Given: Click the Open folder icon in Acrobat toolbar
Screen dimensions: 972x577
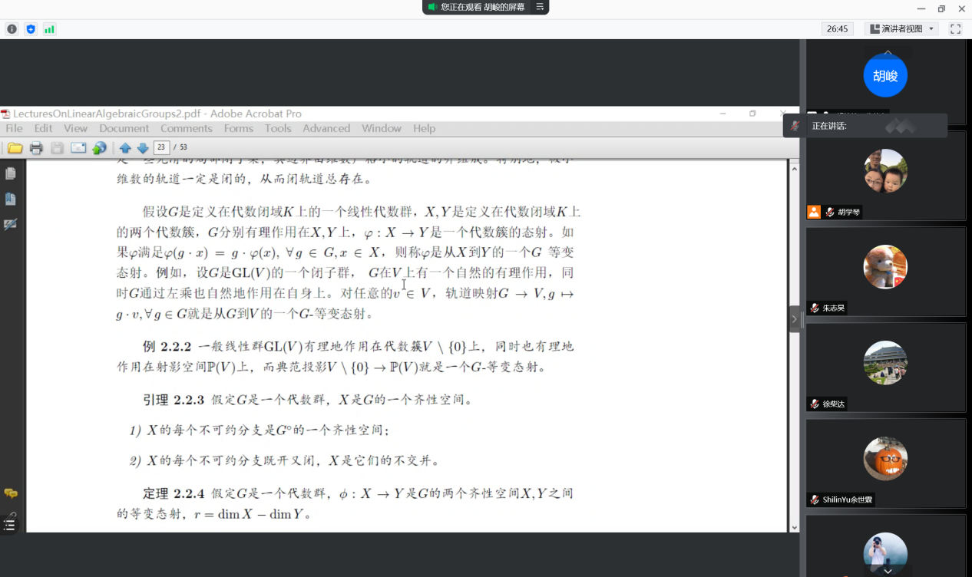Looking at the screenshot, I should point(15,148).
